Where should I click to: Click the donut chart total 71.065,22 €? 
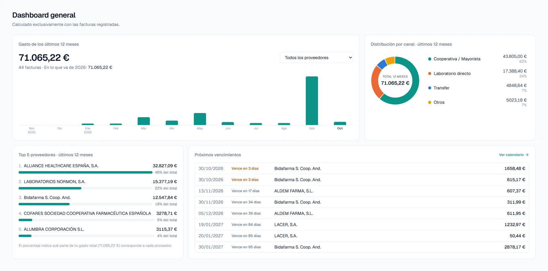395,83
